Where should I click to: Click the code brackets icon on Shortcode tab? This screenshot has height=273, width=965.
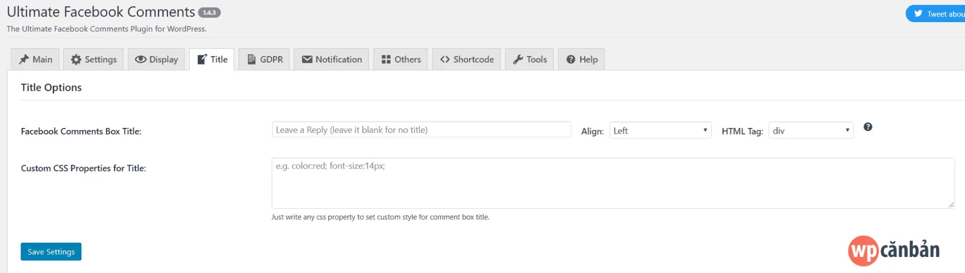[445, 60]
